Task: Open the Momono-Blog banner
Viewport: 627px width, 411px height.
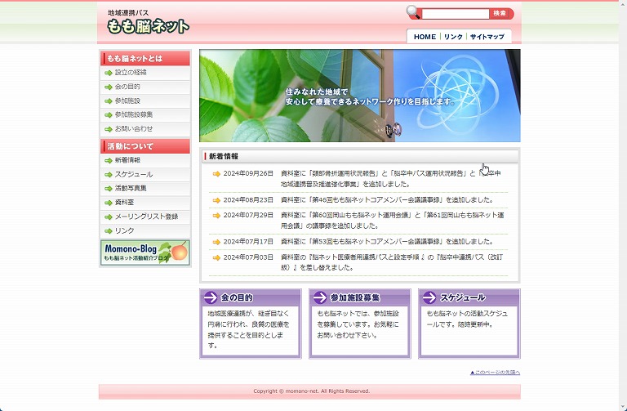Action: click(145, 252)
